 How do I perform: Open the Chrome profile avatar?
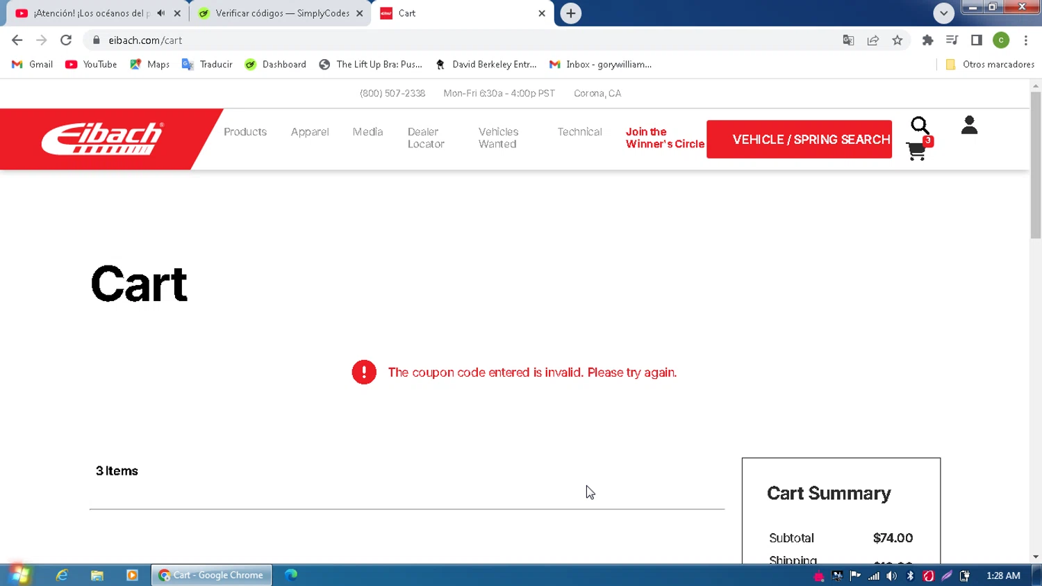(1001, 40)
